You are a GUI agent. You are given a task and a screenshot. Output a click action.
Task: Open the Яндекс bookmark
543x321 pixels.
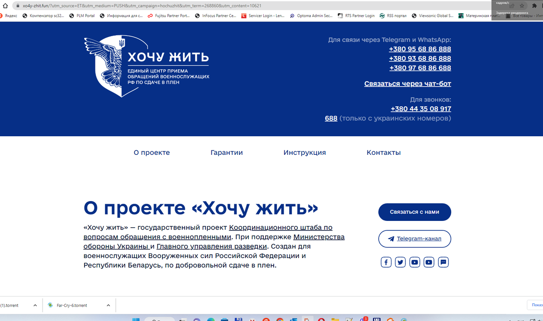pos(9,15)
